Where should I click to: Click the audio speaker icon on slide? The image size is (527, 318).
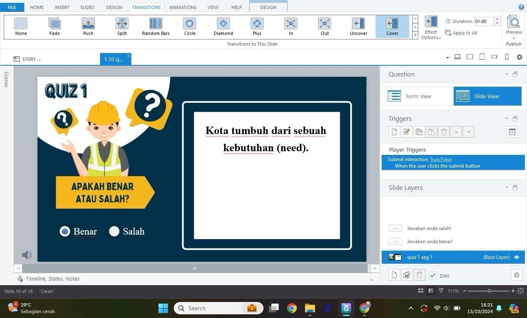pyautogui.click(x=27, y=255)
